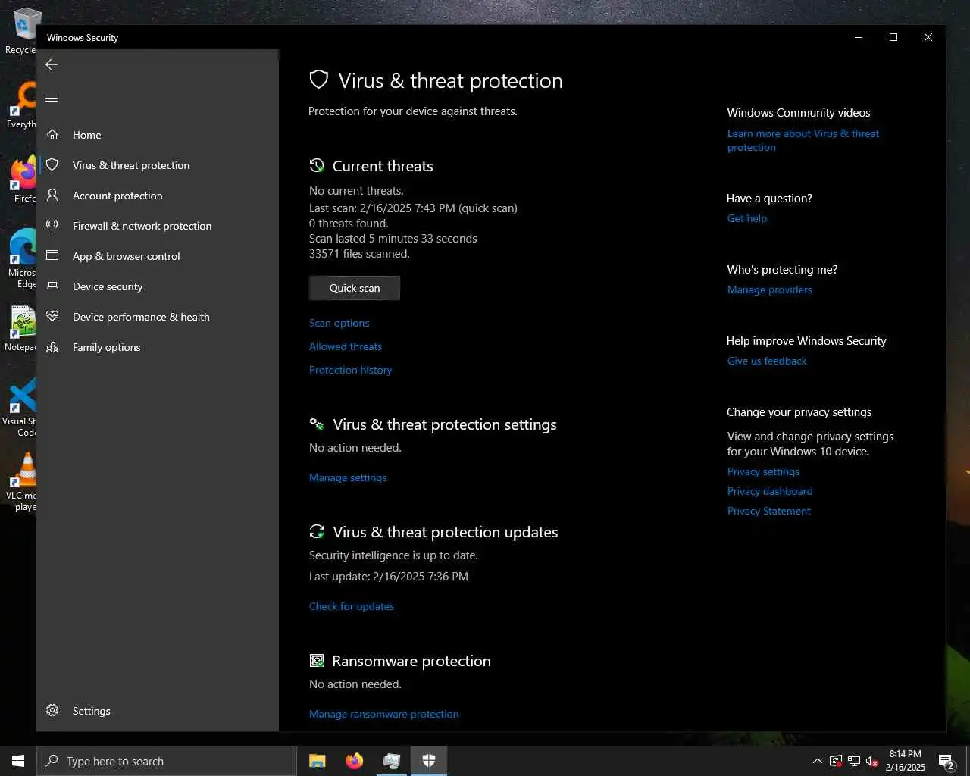Open Allowed threats link
970x776 pixels.
(345, 346)
